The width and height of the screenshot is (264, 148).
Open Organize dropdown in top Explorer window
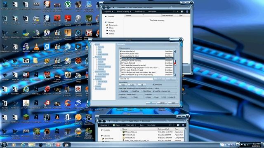point(108,12)
